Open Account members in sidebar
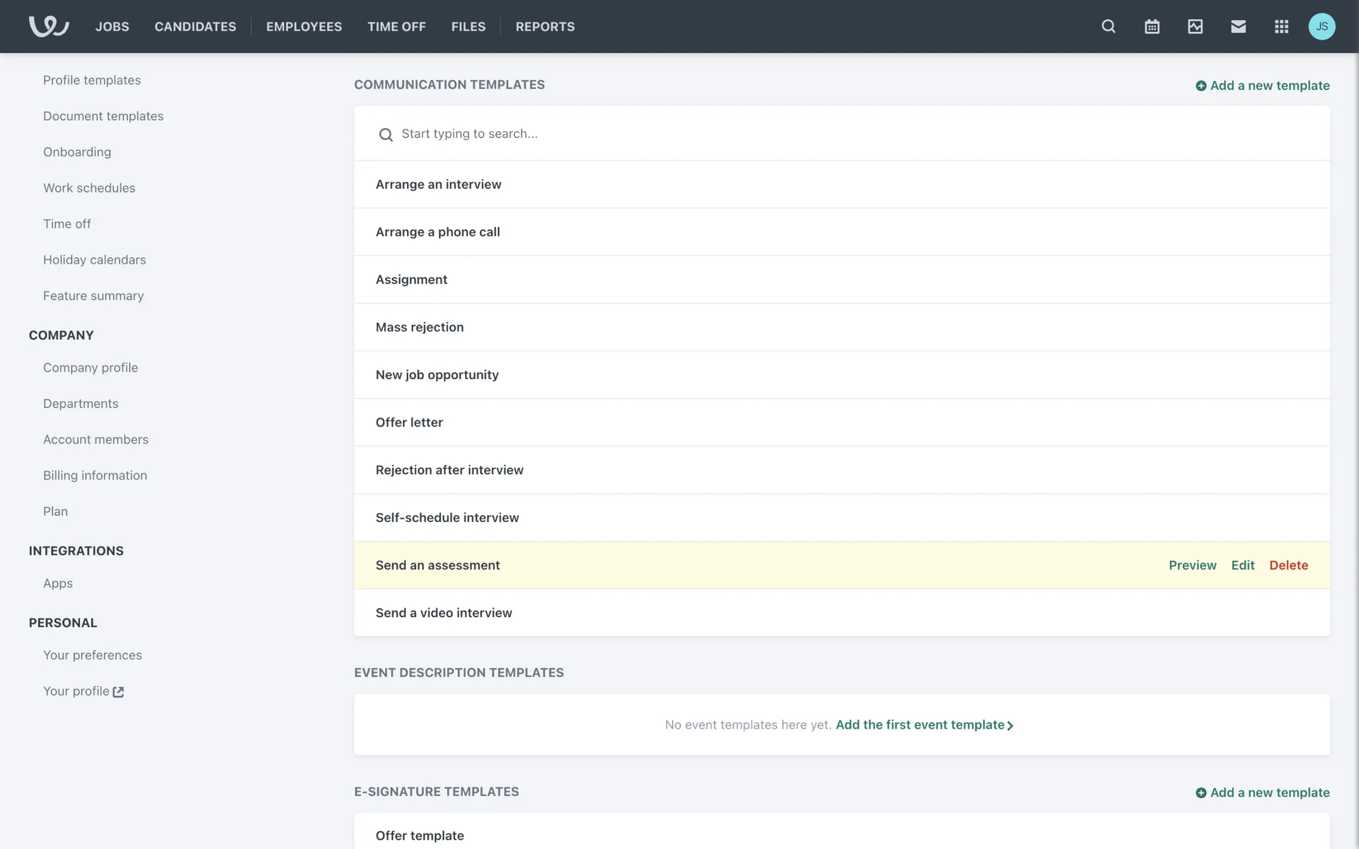The width and height of the screenshot is (1359, 849). click(96, 439)
